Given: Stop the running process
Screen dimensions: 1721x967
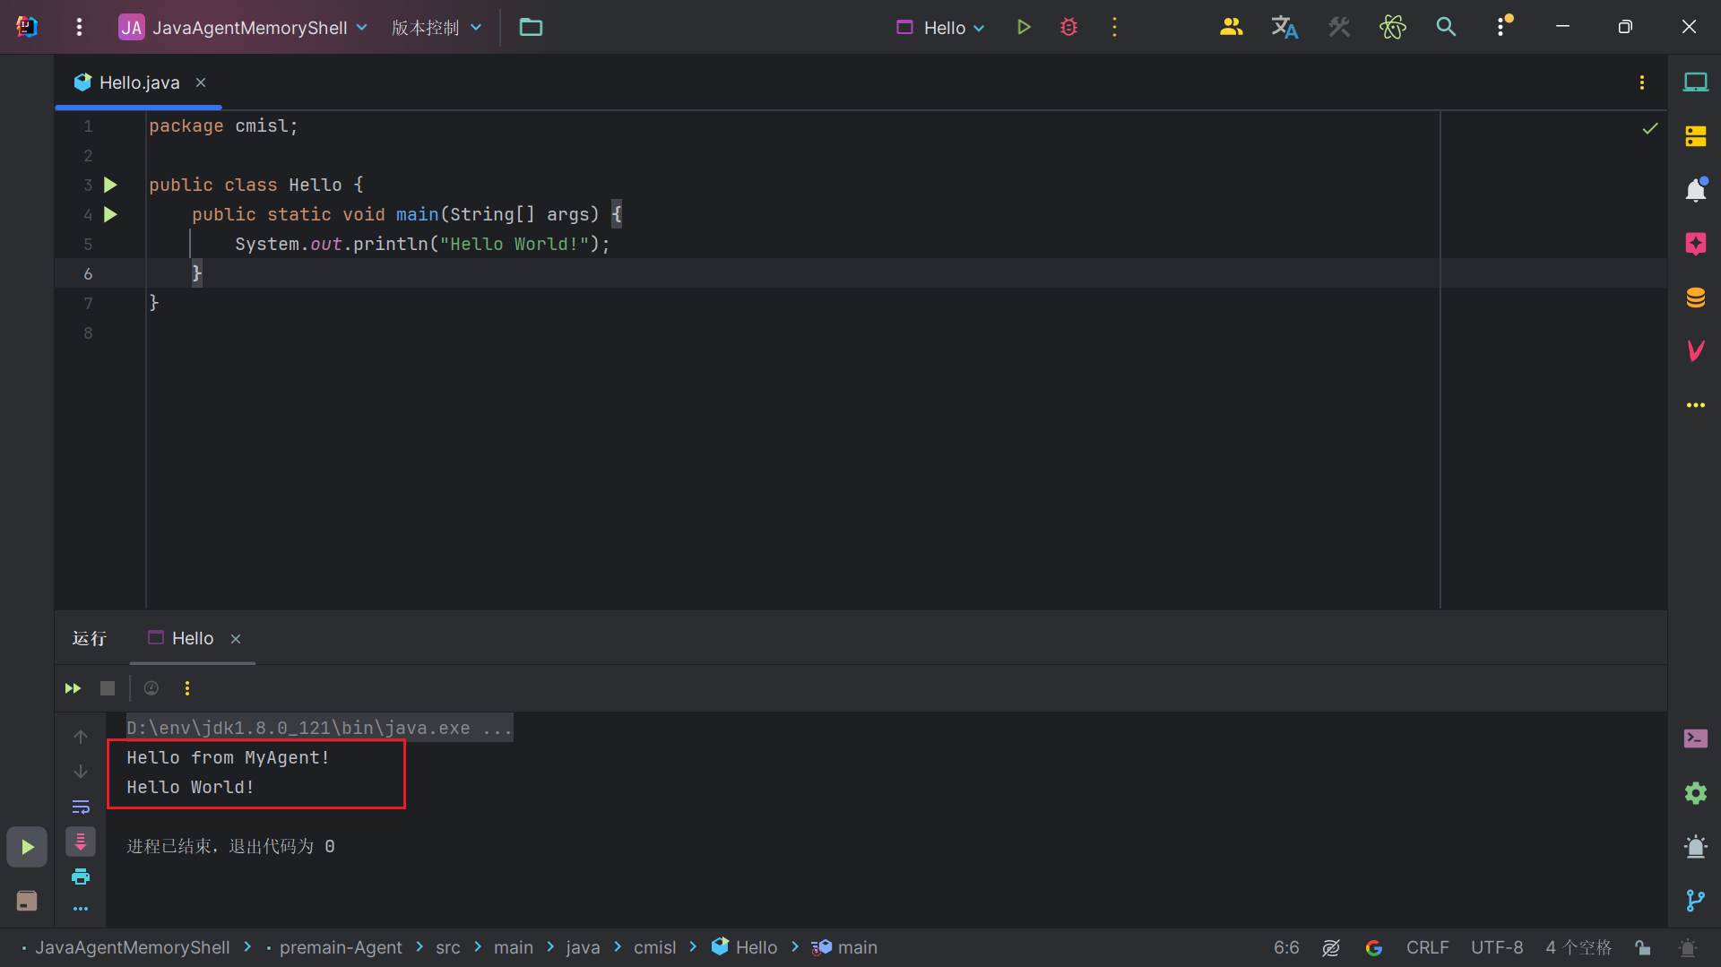Looking at the screenshot, I should [x=108, y=688].
